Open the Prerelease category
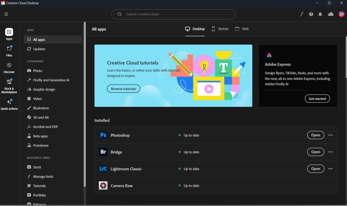 [x=53, y=145]
